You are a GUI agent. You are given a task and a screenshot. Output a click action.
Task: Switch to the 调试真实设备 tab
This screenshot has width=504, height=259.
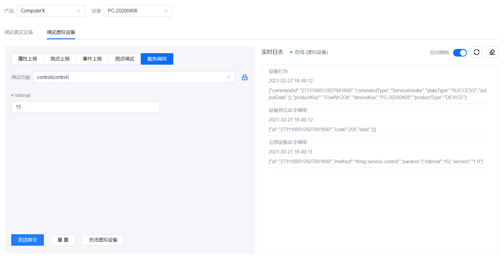tap(19, 32)
